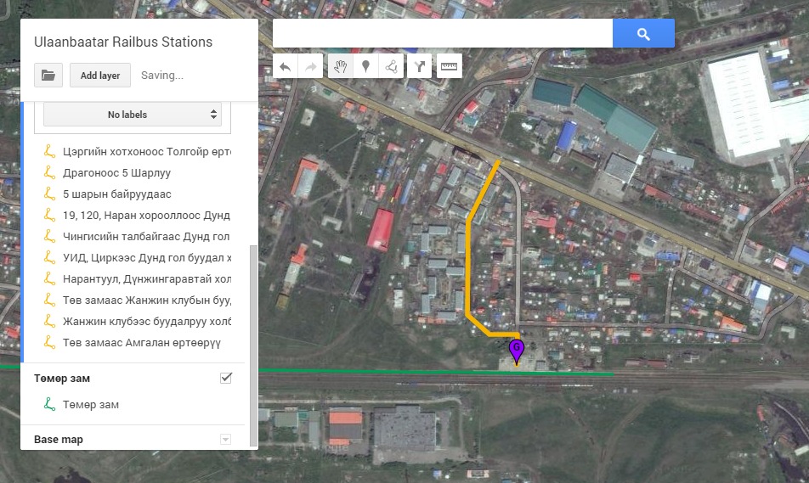
Task: Select the measure distances ruler tool
Action: (448, 66)
